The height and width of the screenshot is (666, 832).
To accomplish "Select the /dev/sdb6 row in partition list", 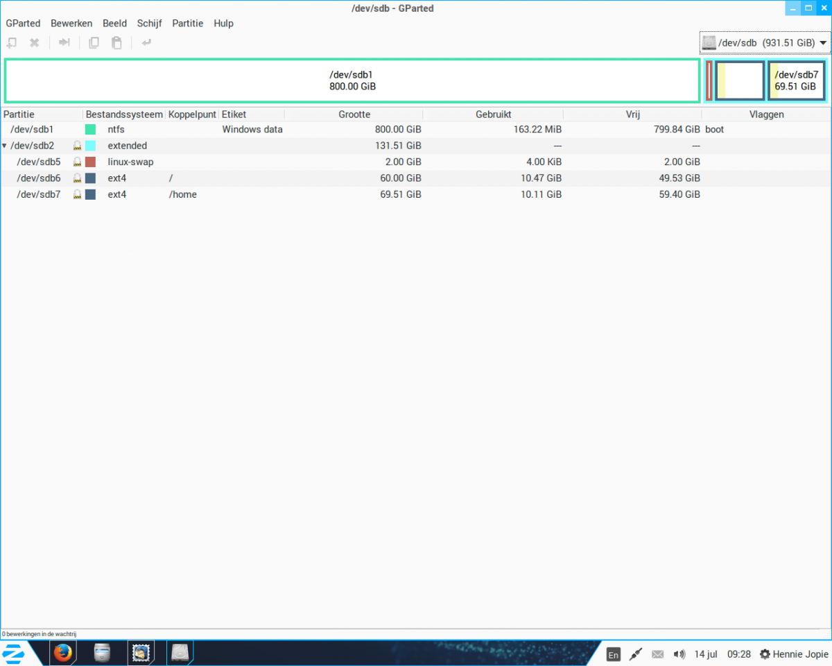I will point(416,178).
